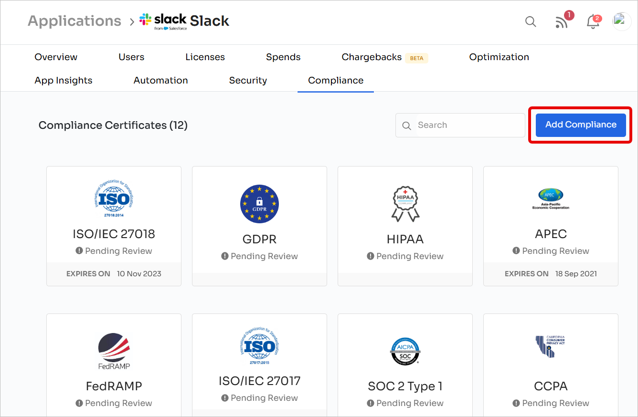Screen dimensions: 638x417
Task: Click the HIPAA ribbon logo
Action: [x=405, y=204]
